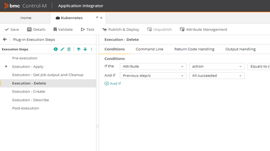Click the plus icon beside And If
The width and height of the screenshot is (270, 151).
click(x=107, y=83)
